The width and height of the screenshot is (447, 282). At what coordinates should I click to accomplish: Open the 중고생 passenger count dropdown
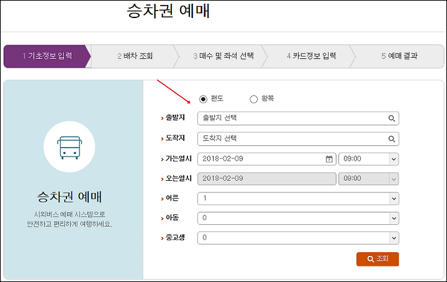point(298,238)
